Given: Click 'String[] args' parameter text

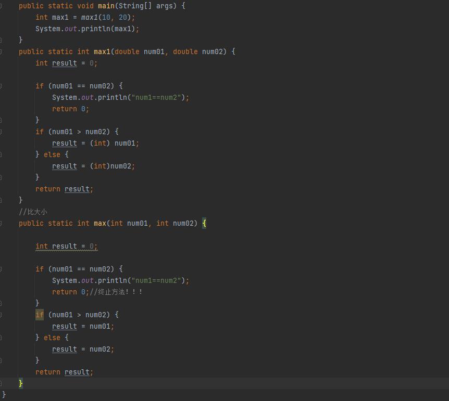Looking at the screenshot, I should pyautogui.click(x=146, y=6).
